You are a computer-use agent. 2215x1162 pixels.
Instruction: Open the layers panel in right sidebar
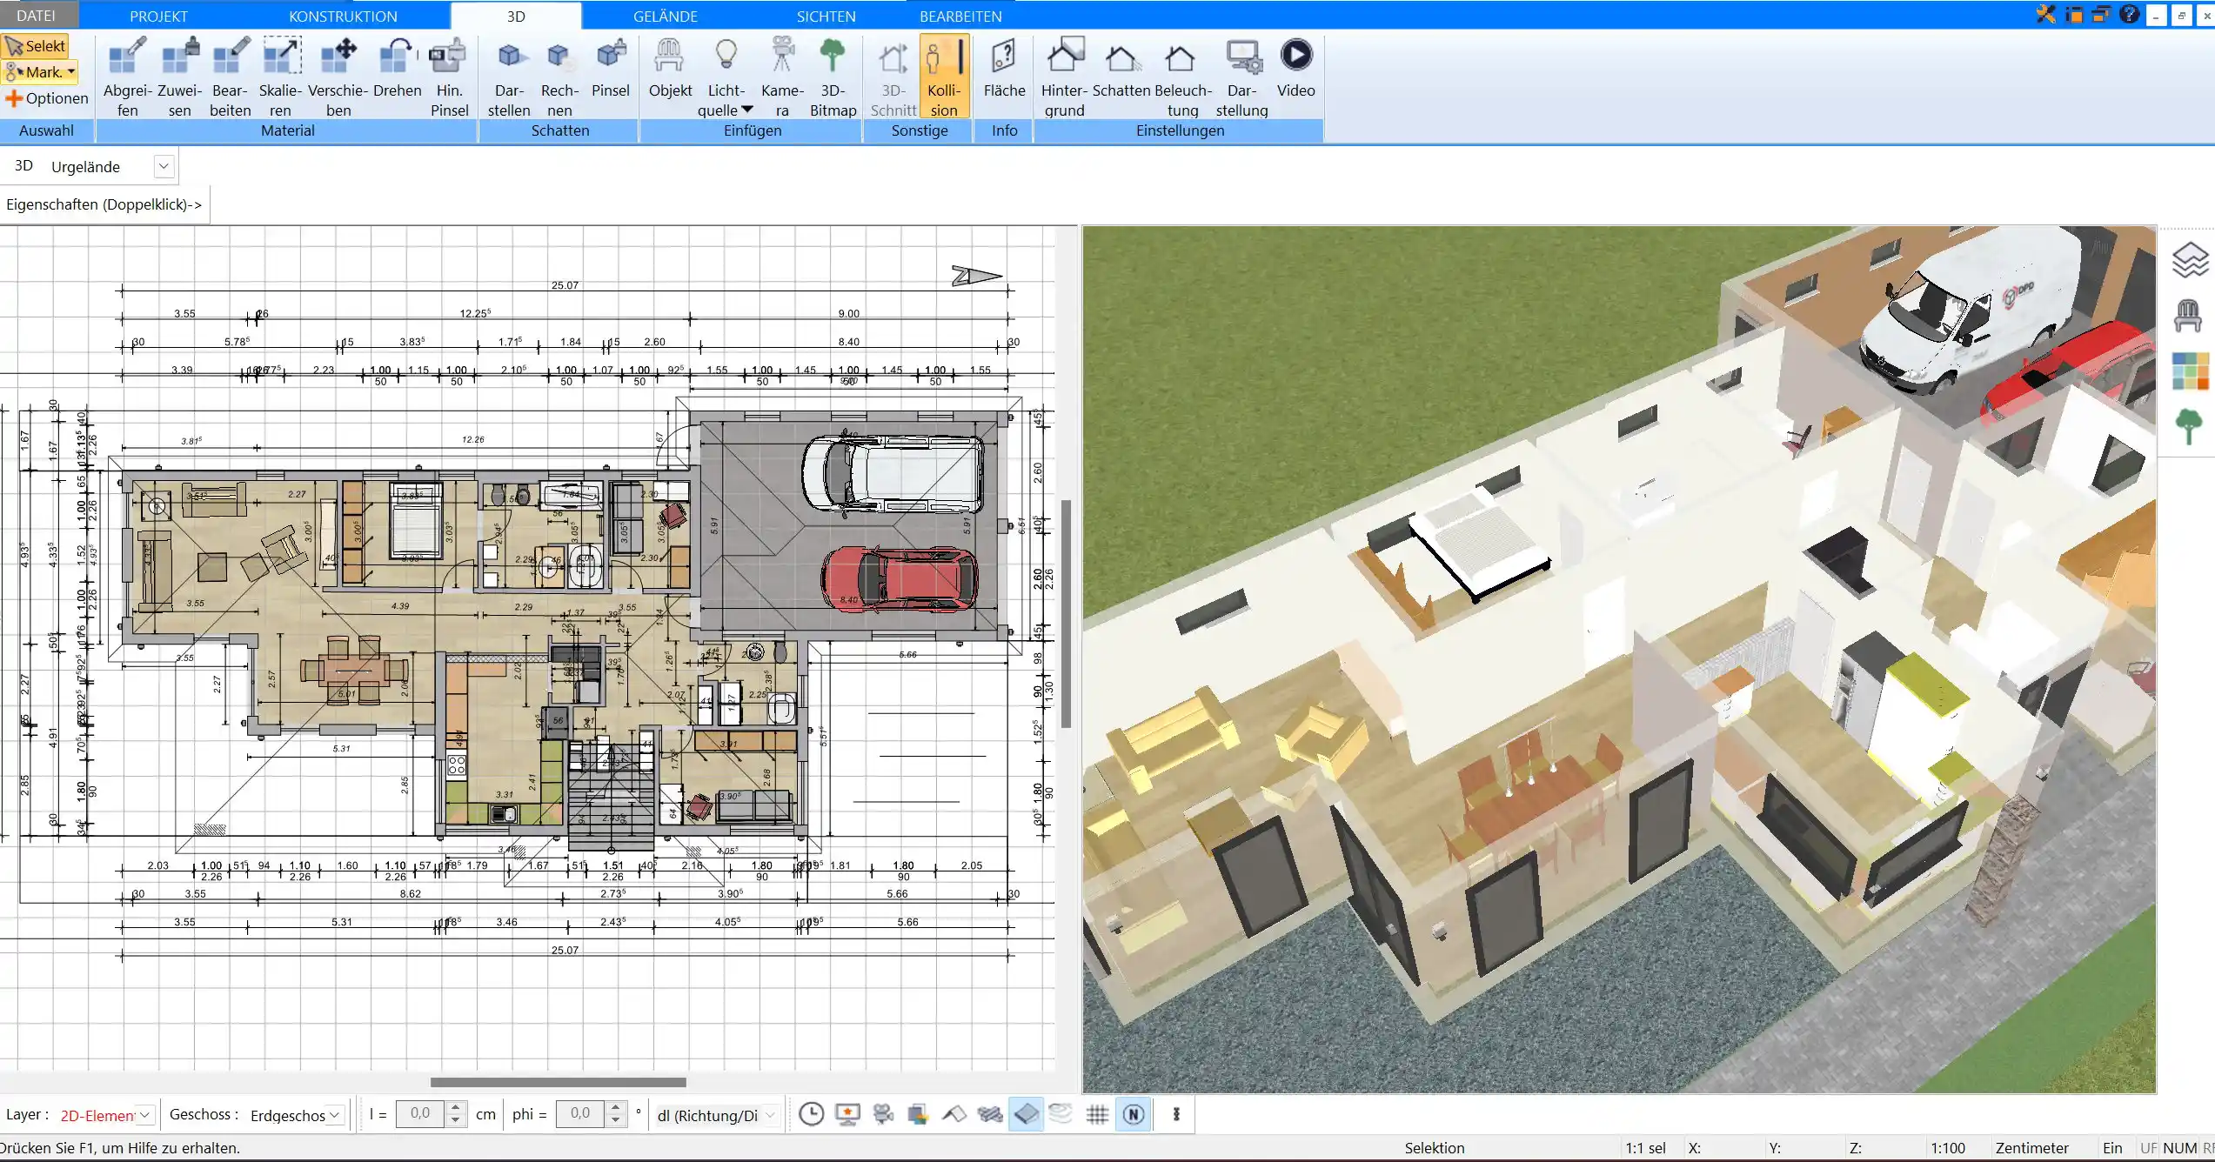(2190, 260)
